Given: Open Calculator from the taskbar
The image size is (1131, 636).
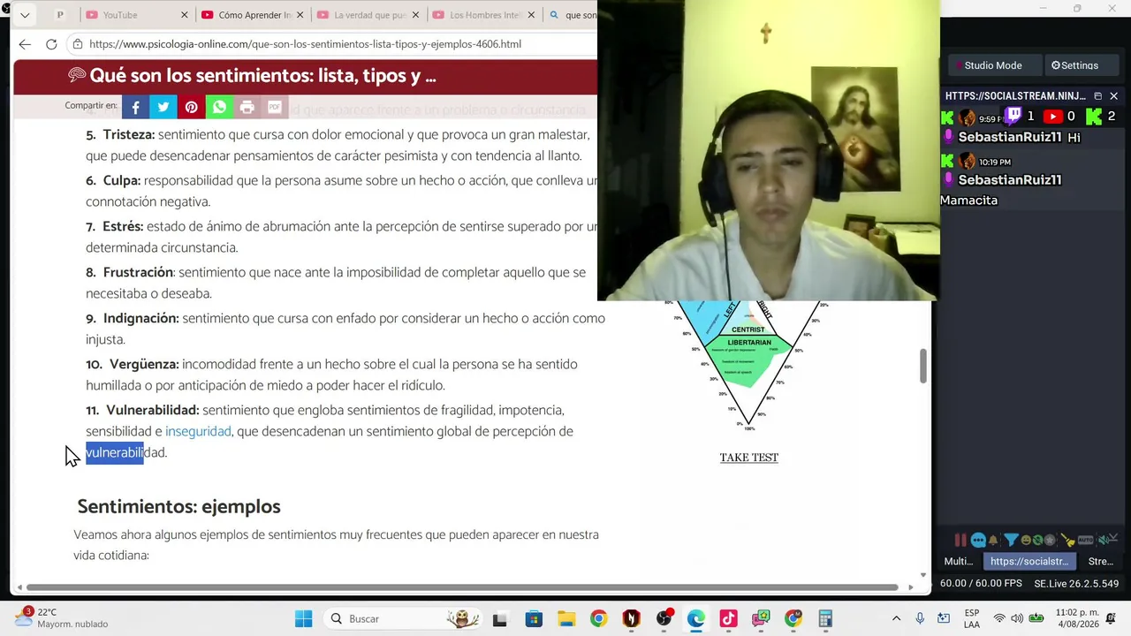Looking at the screenshot, I should click(x=825, y=618).
